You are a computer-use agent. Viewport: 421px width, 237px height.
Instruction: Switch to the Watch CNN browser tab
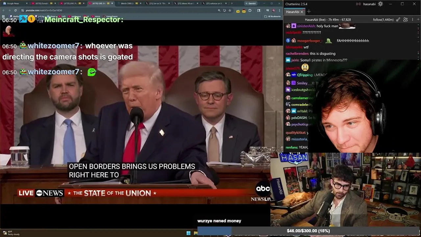pyautogui.click(x=128, y=3)
